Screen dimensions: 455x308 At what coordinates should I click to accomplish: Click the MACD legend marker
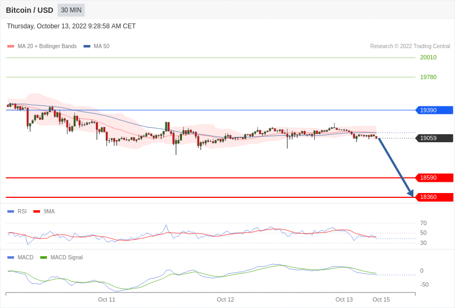point(11,257)
